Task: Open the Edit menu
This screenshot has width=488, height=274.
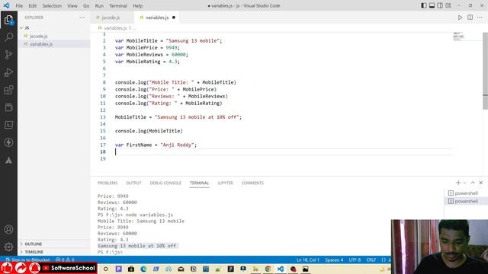Action: point(32,5)
